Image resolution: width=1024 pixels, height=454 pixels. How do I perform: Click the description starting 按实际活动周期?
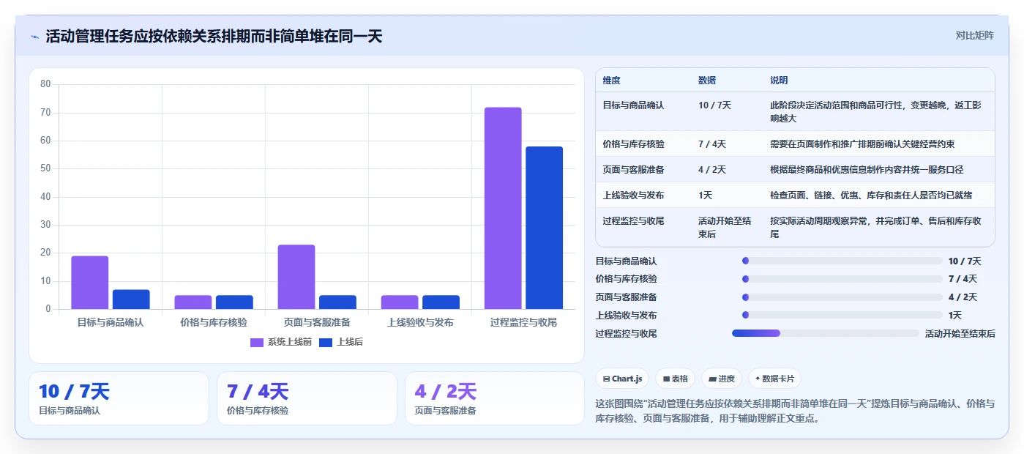875,228
